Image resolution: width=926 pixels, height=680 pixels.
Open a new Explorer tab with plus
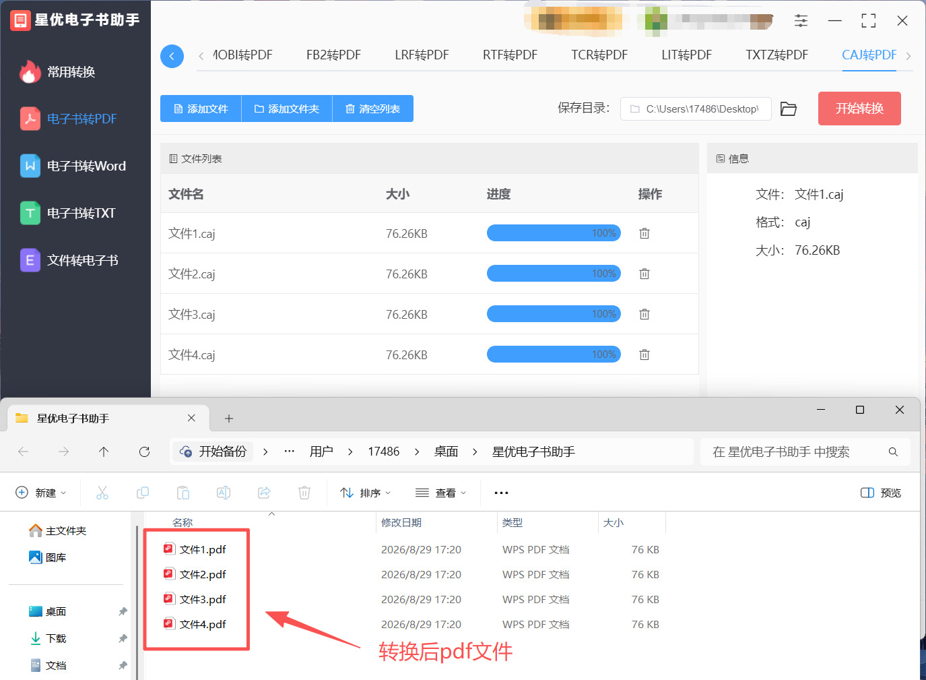[229, 419]
